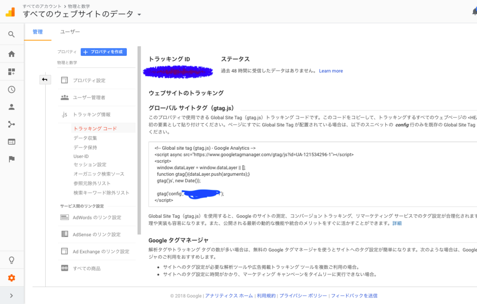
Task: Click the ステータス heading
Action: point(235,59)
